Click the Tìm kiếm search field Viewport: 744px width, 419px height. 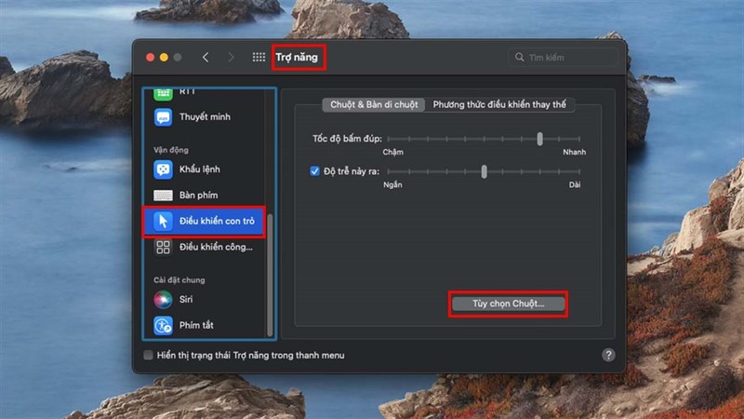(564, 58)
